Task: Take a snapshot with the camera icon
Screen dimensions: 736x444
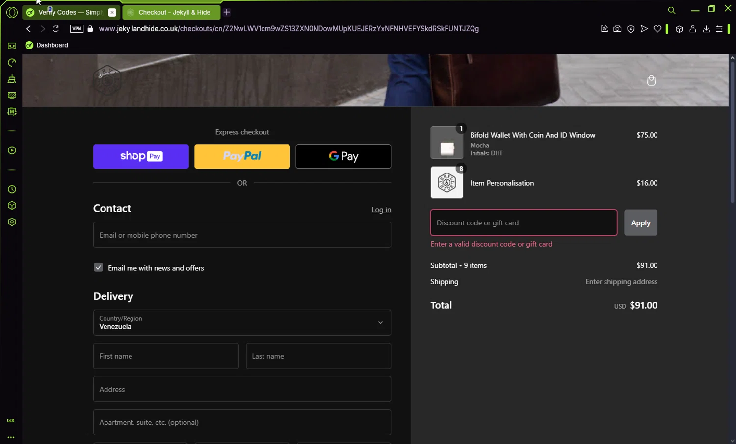Action: tap(617, 29)
